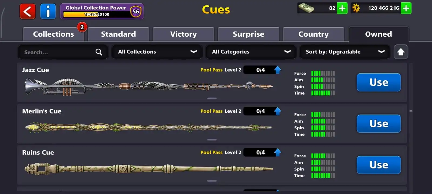Open the blue info icon
This screenshot has height=194, width=432.
[x=48, y=11]
